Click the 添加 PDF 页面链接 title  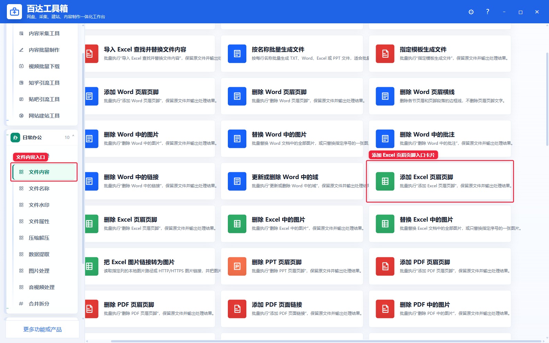[277, 305]
